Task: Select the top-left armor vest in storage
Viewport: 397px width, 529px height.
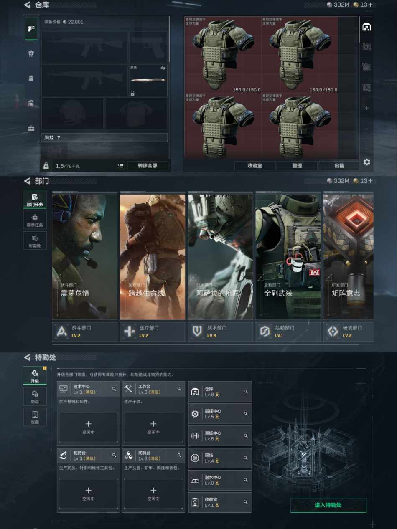Action: point(223,54)
